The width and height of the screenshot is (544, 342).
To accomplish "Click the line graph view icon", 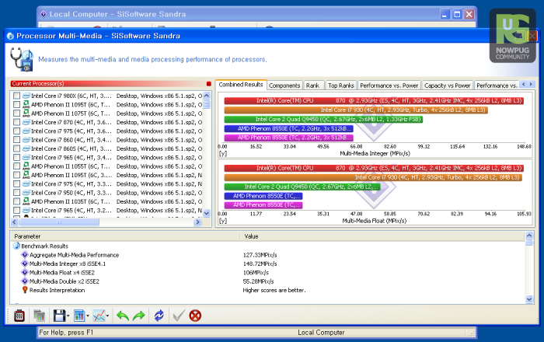I will click(x=99, y=316).
